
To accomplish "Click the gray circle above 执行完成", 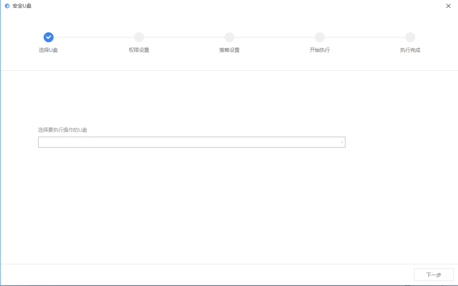I will point(410,37).
